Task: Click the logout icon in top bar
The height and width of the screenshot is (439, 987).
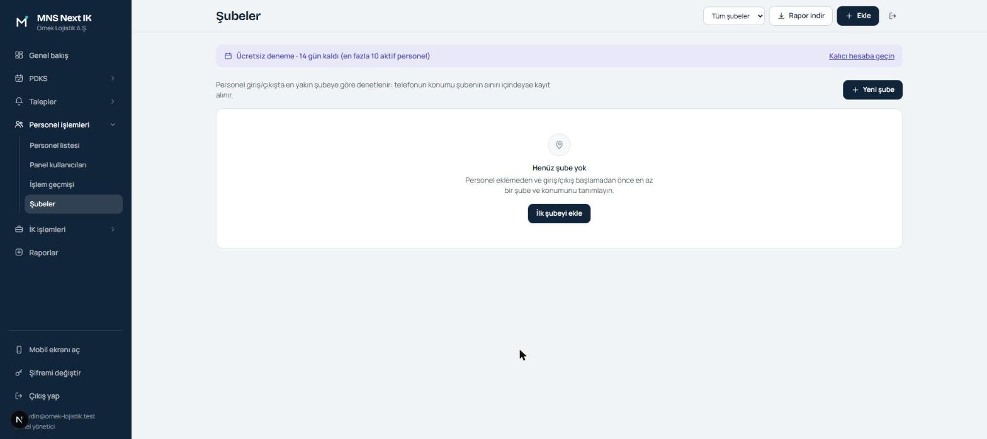Action: tap(893, 16)
